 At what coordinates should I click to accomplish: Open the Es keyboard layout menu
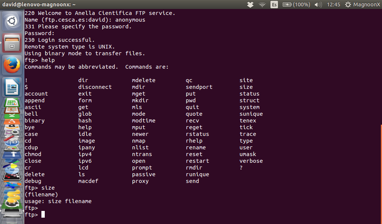click(x=274, y=5)
